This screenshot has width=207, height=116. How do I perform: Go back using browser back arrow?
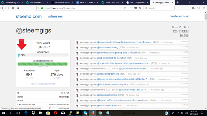point(3,8)
